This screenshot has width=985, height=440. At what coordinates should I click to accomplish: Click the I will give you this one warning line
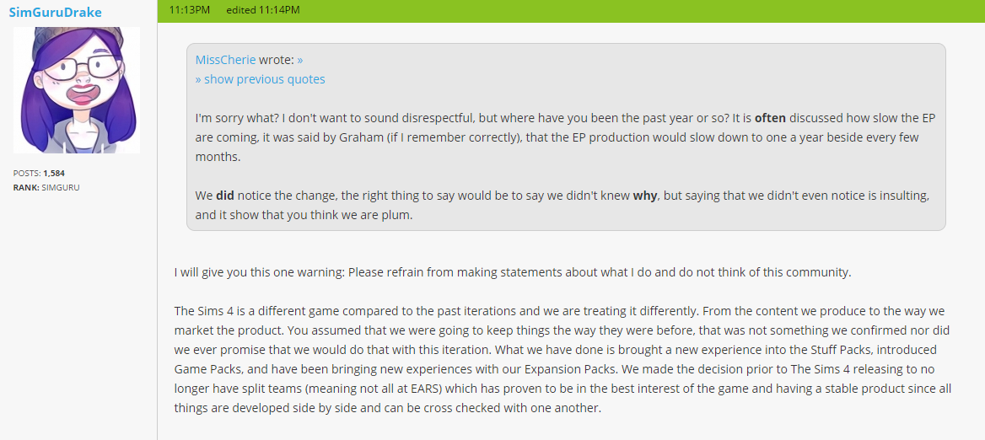[513, 273]
